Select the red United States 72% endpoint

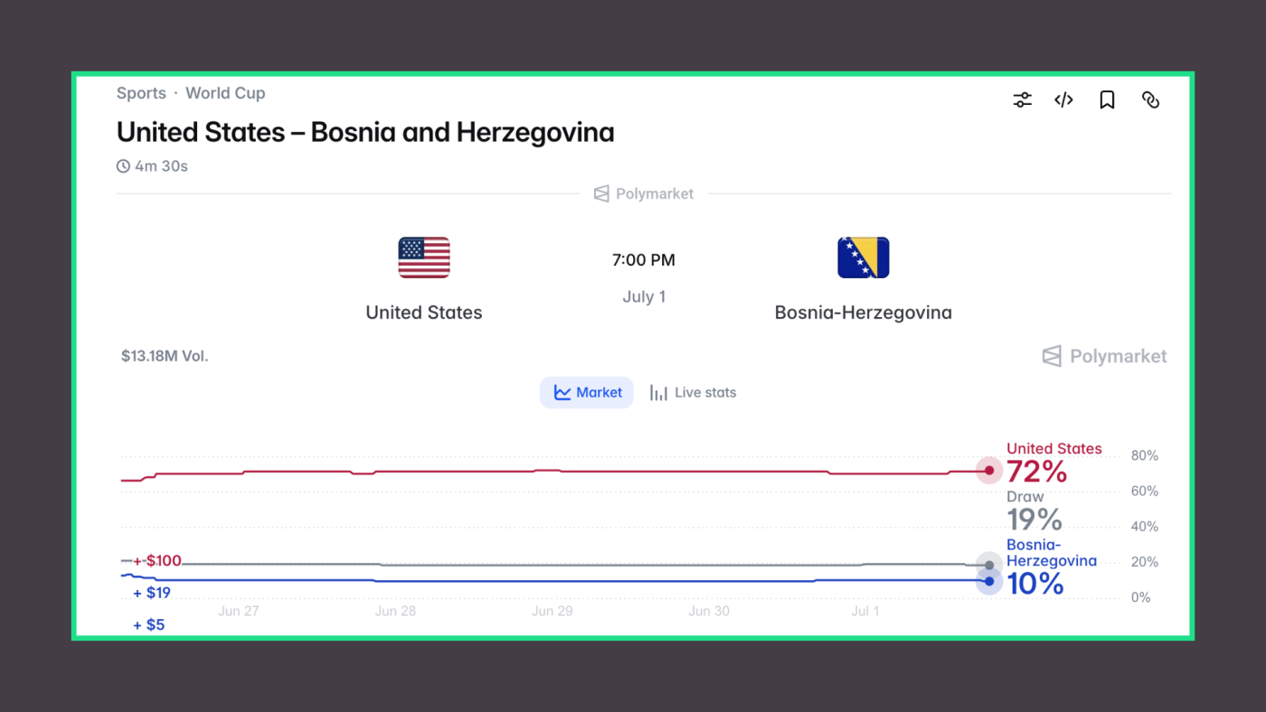tap(989, 471)
